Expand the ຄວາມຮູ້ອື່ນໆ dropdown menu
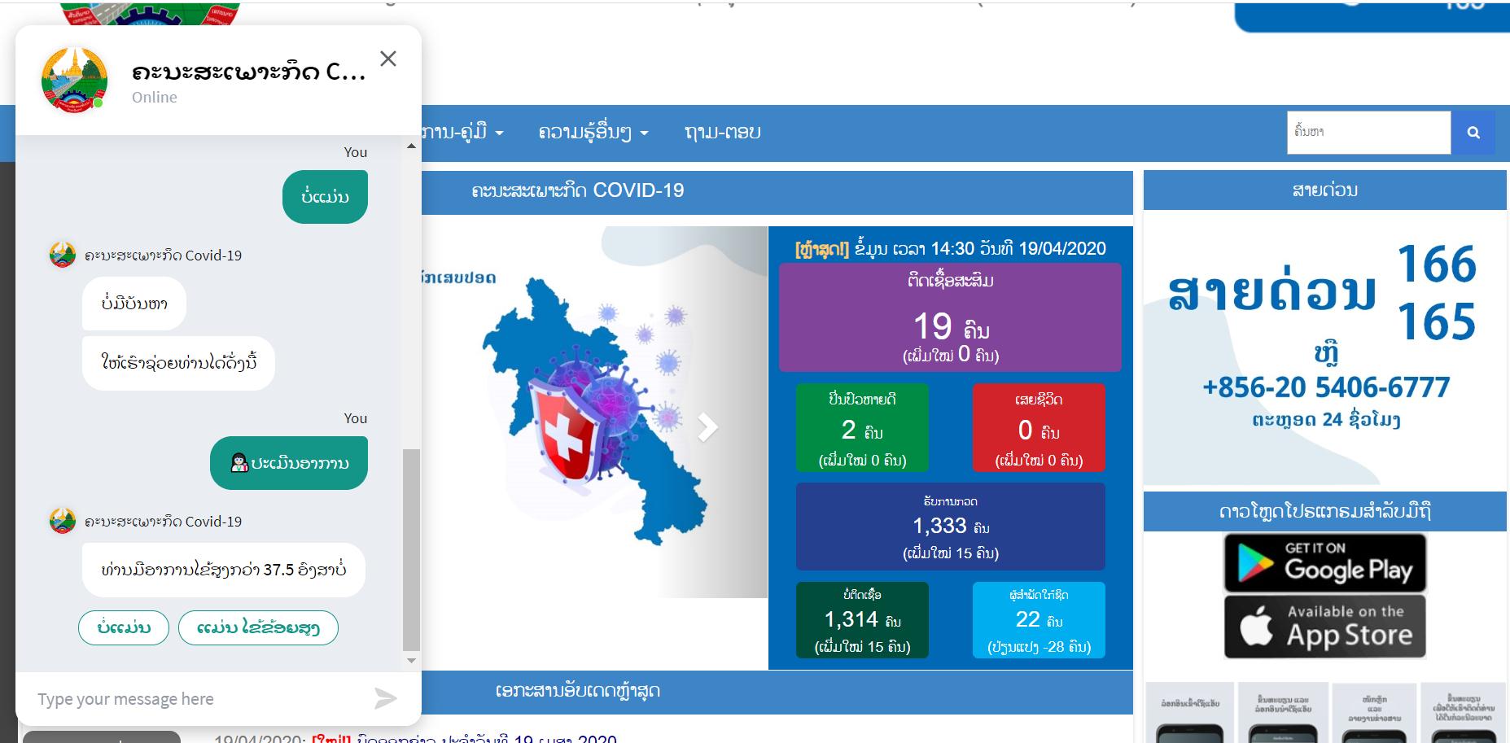This screenshot has height=743, width=1510. [593, 132]
